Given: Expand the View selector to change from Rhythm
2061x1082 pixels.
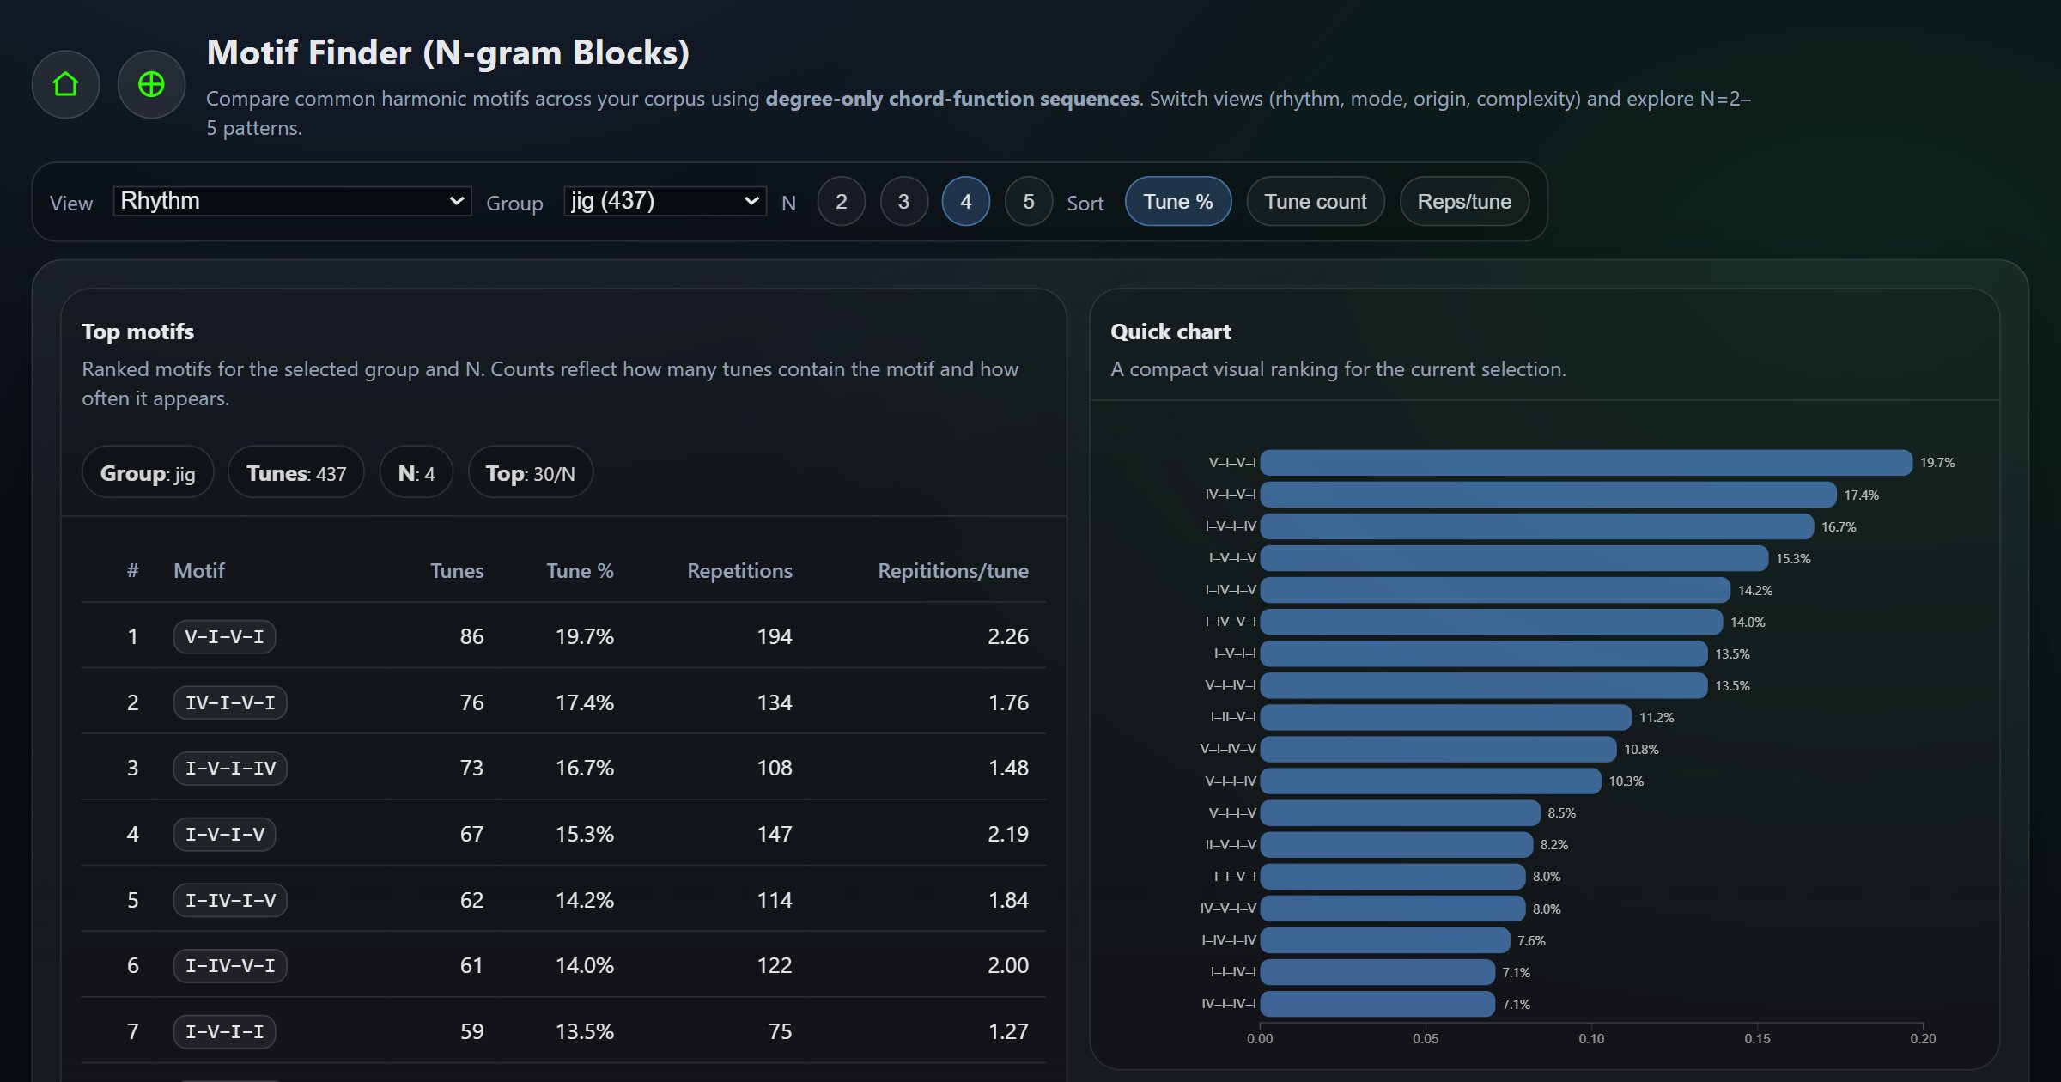Looking at the screenshot, I should [x=292, y=200].
